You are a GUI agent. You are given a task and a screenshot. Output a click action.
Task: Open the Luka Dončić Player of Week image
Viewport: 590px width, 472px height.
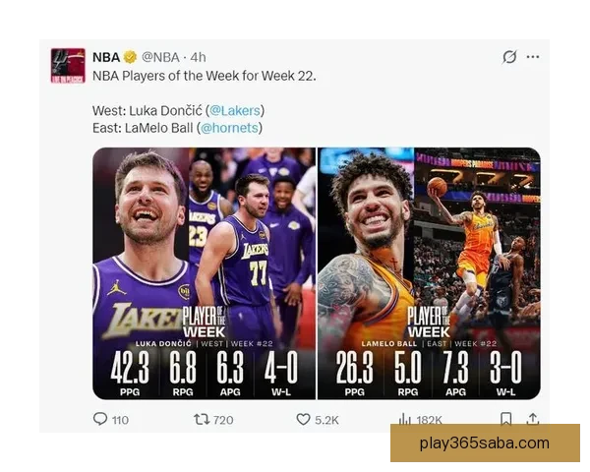click(204, 273)
